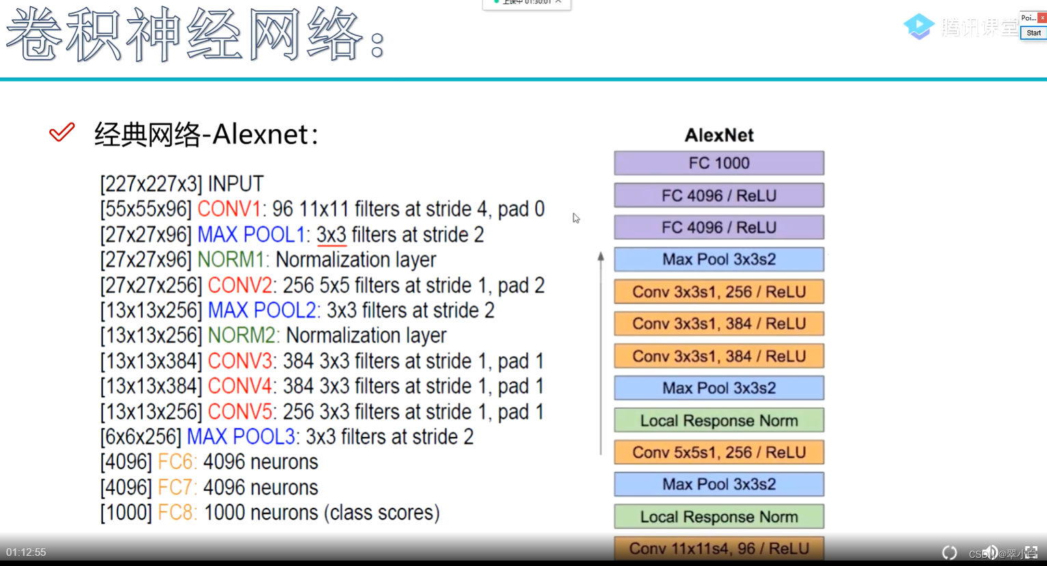The width and height of the screenshot is (1047, 566).
Task: Select the CONV3 line
Action: [x=322, y=361]
